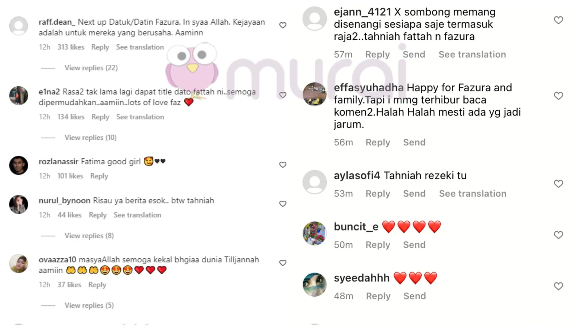Like ovaazza10's comment heart icon

(283, 263)
